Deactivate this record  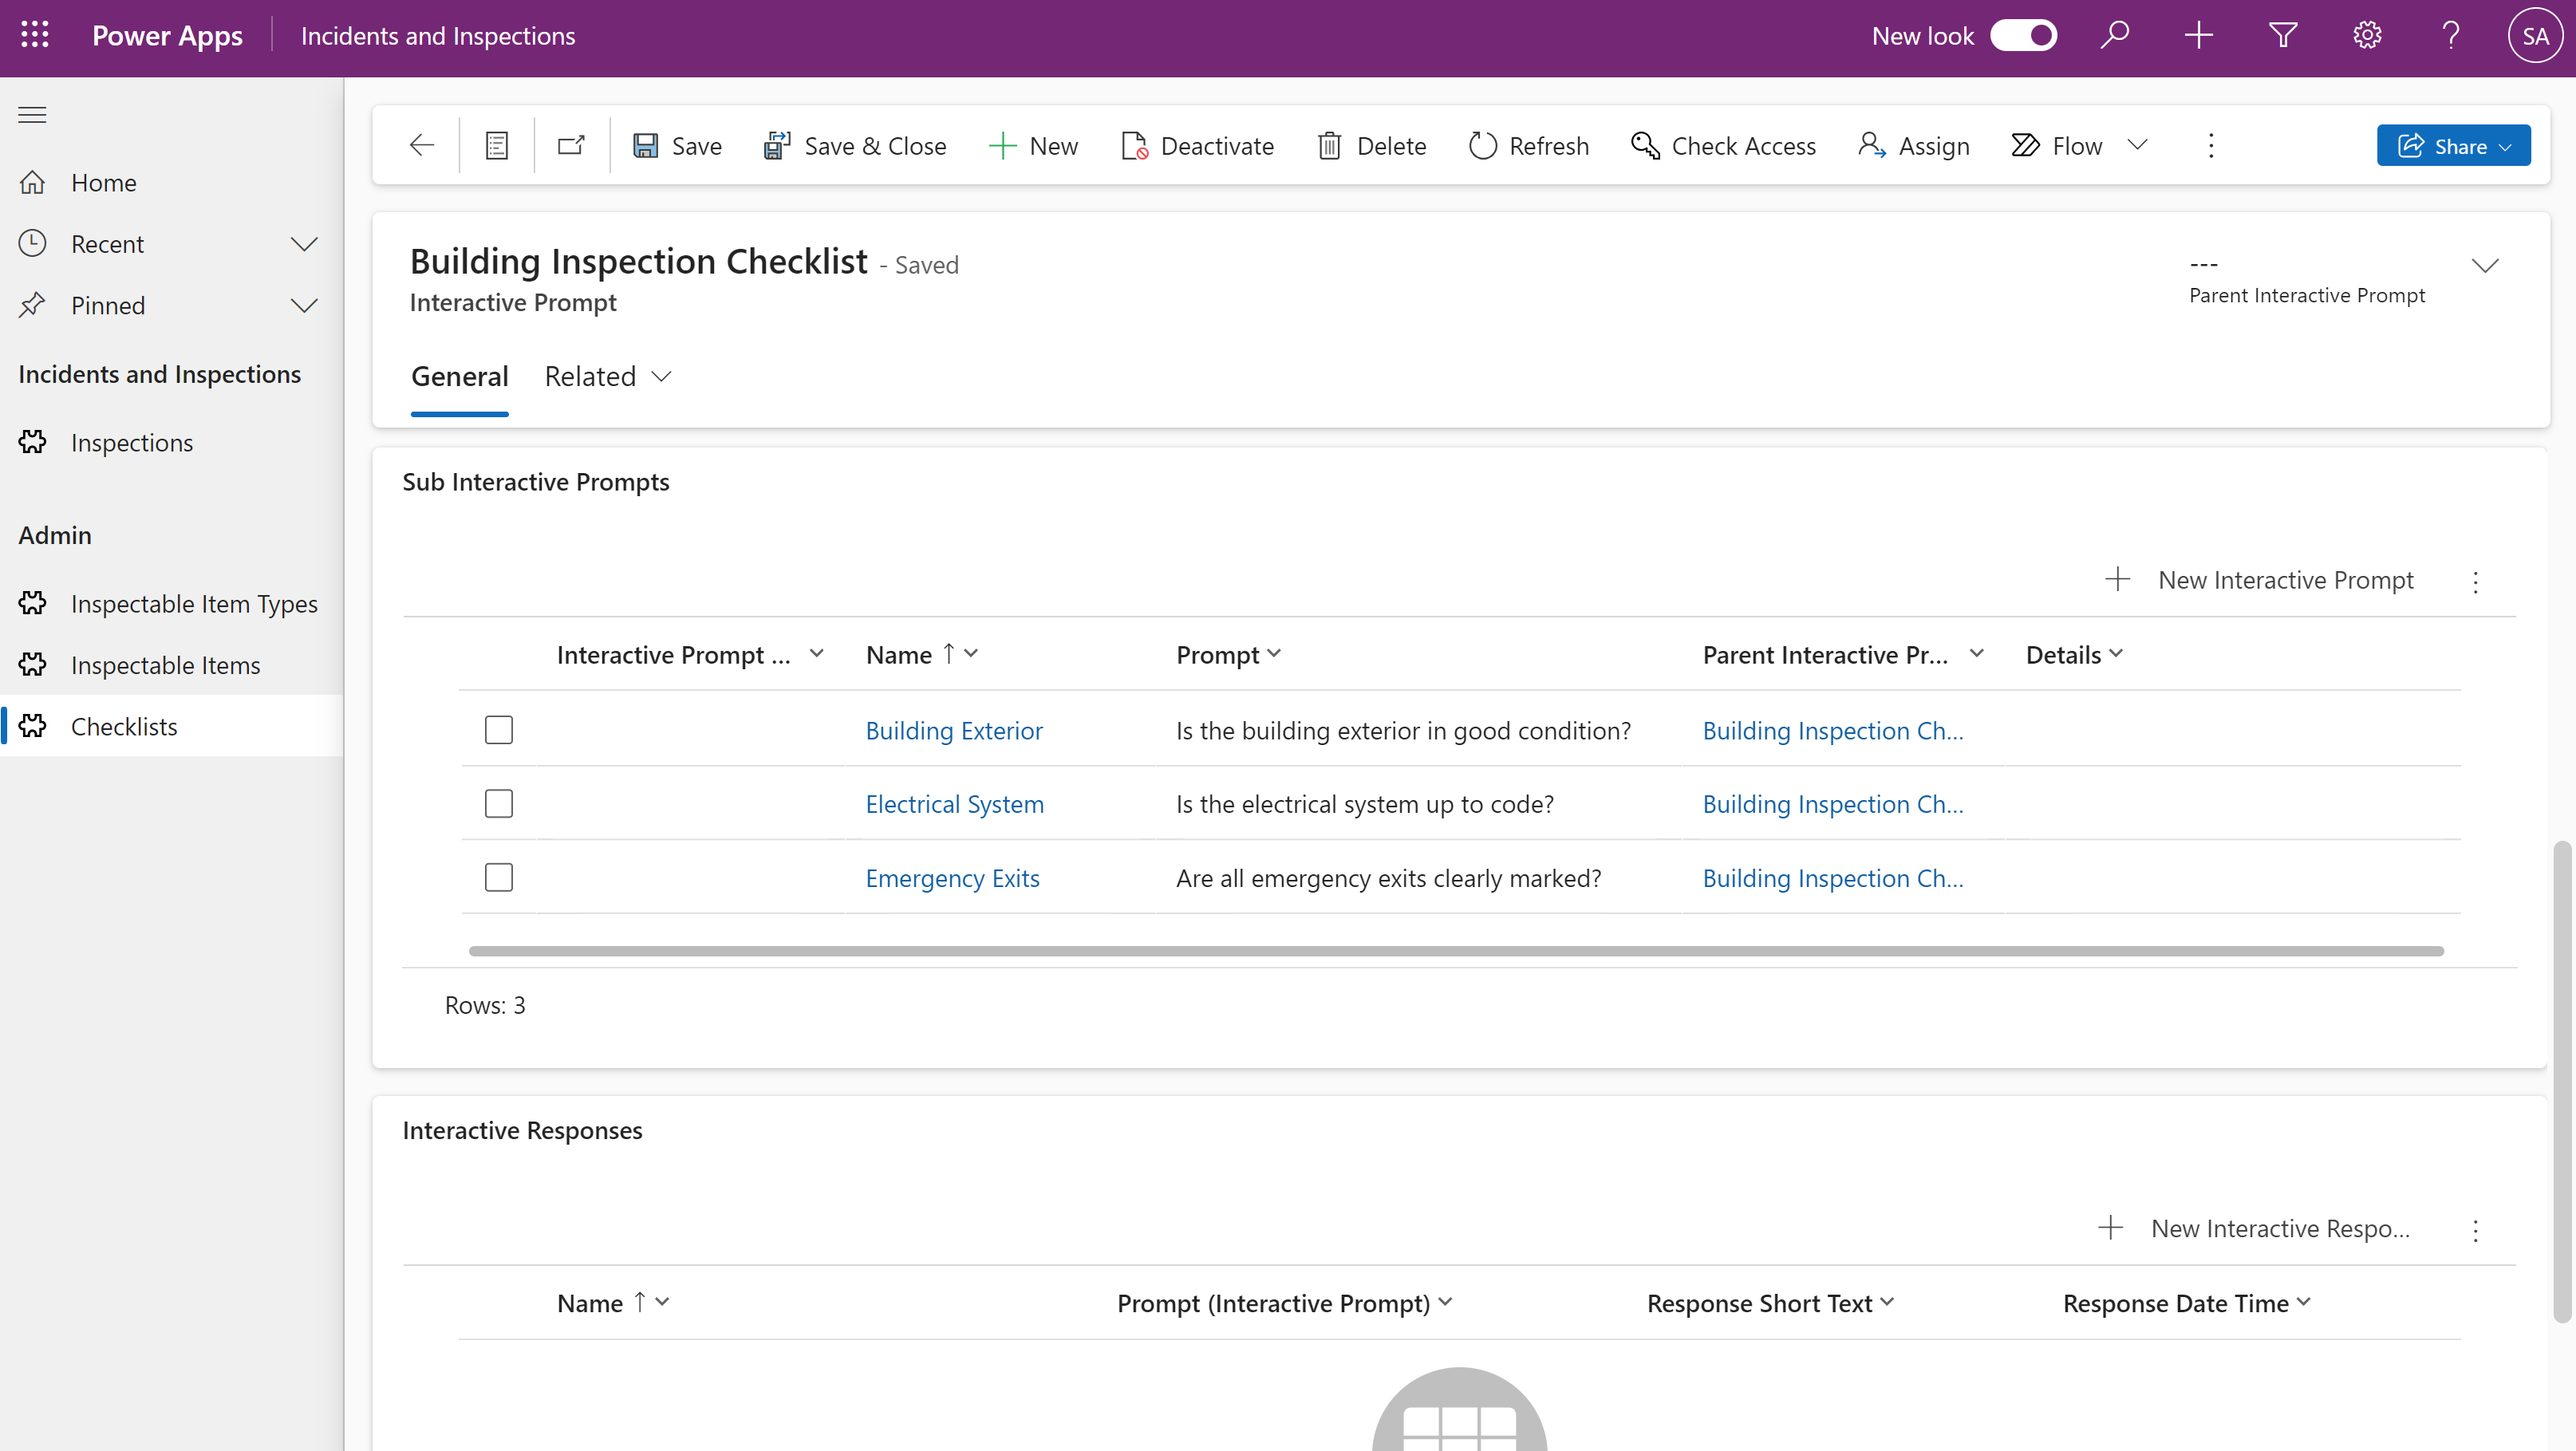coord(1197,146)
